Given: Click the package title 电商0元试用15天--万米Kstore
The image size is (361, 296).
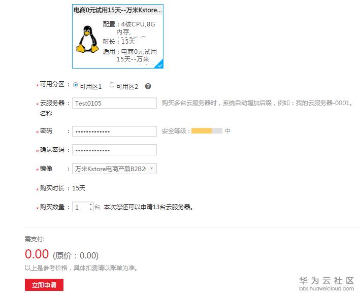Looking at the screenshot, I should click(118, 10).
